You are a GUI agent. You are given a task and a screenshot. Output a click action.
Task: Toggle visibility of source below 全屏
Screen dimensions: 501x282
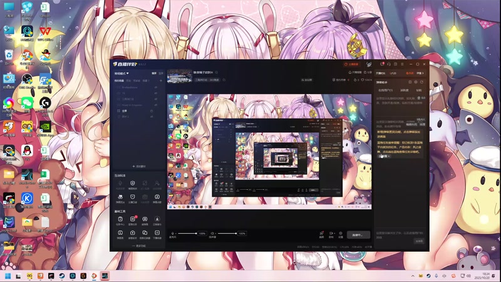[x=152, y=117]
